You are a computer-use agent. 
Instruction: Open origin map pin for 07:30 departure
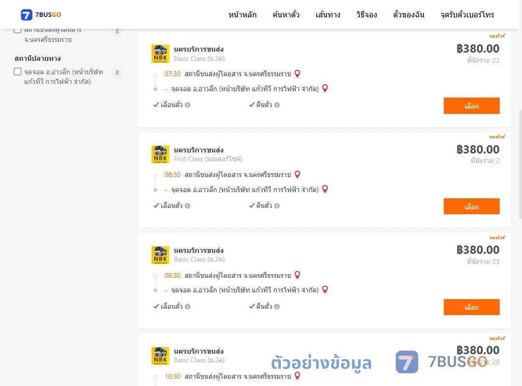[297, 74]
